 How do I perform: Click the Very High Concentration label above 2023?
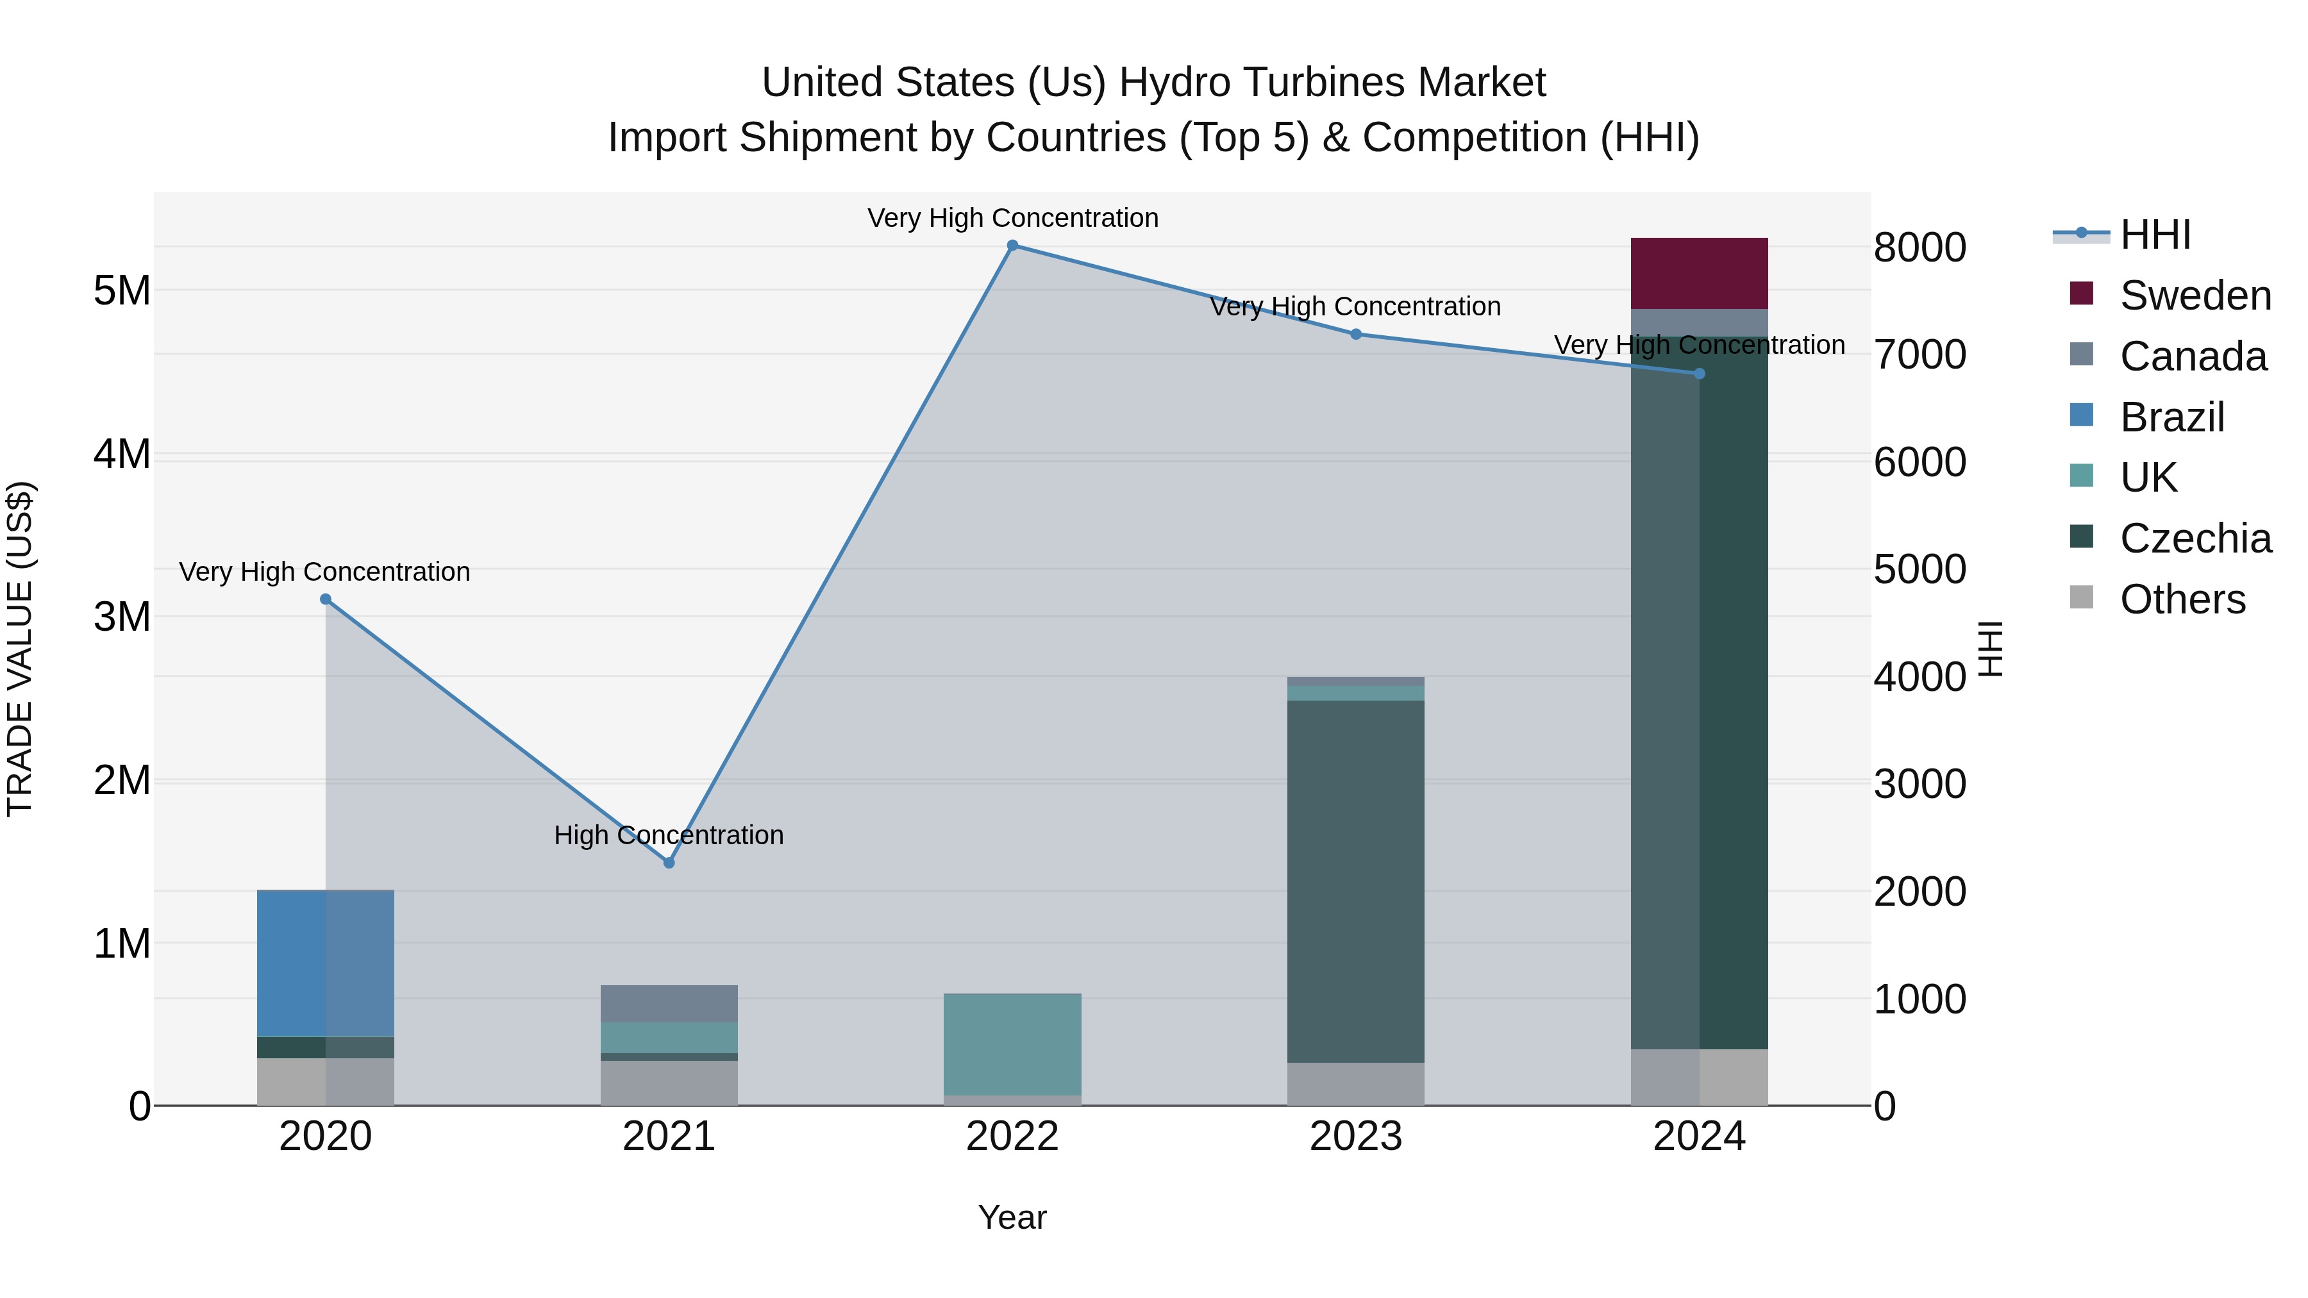coord(1355,306)
